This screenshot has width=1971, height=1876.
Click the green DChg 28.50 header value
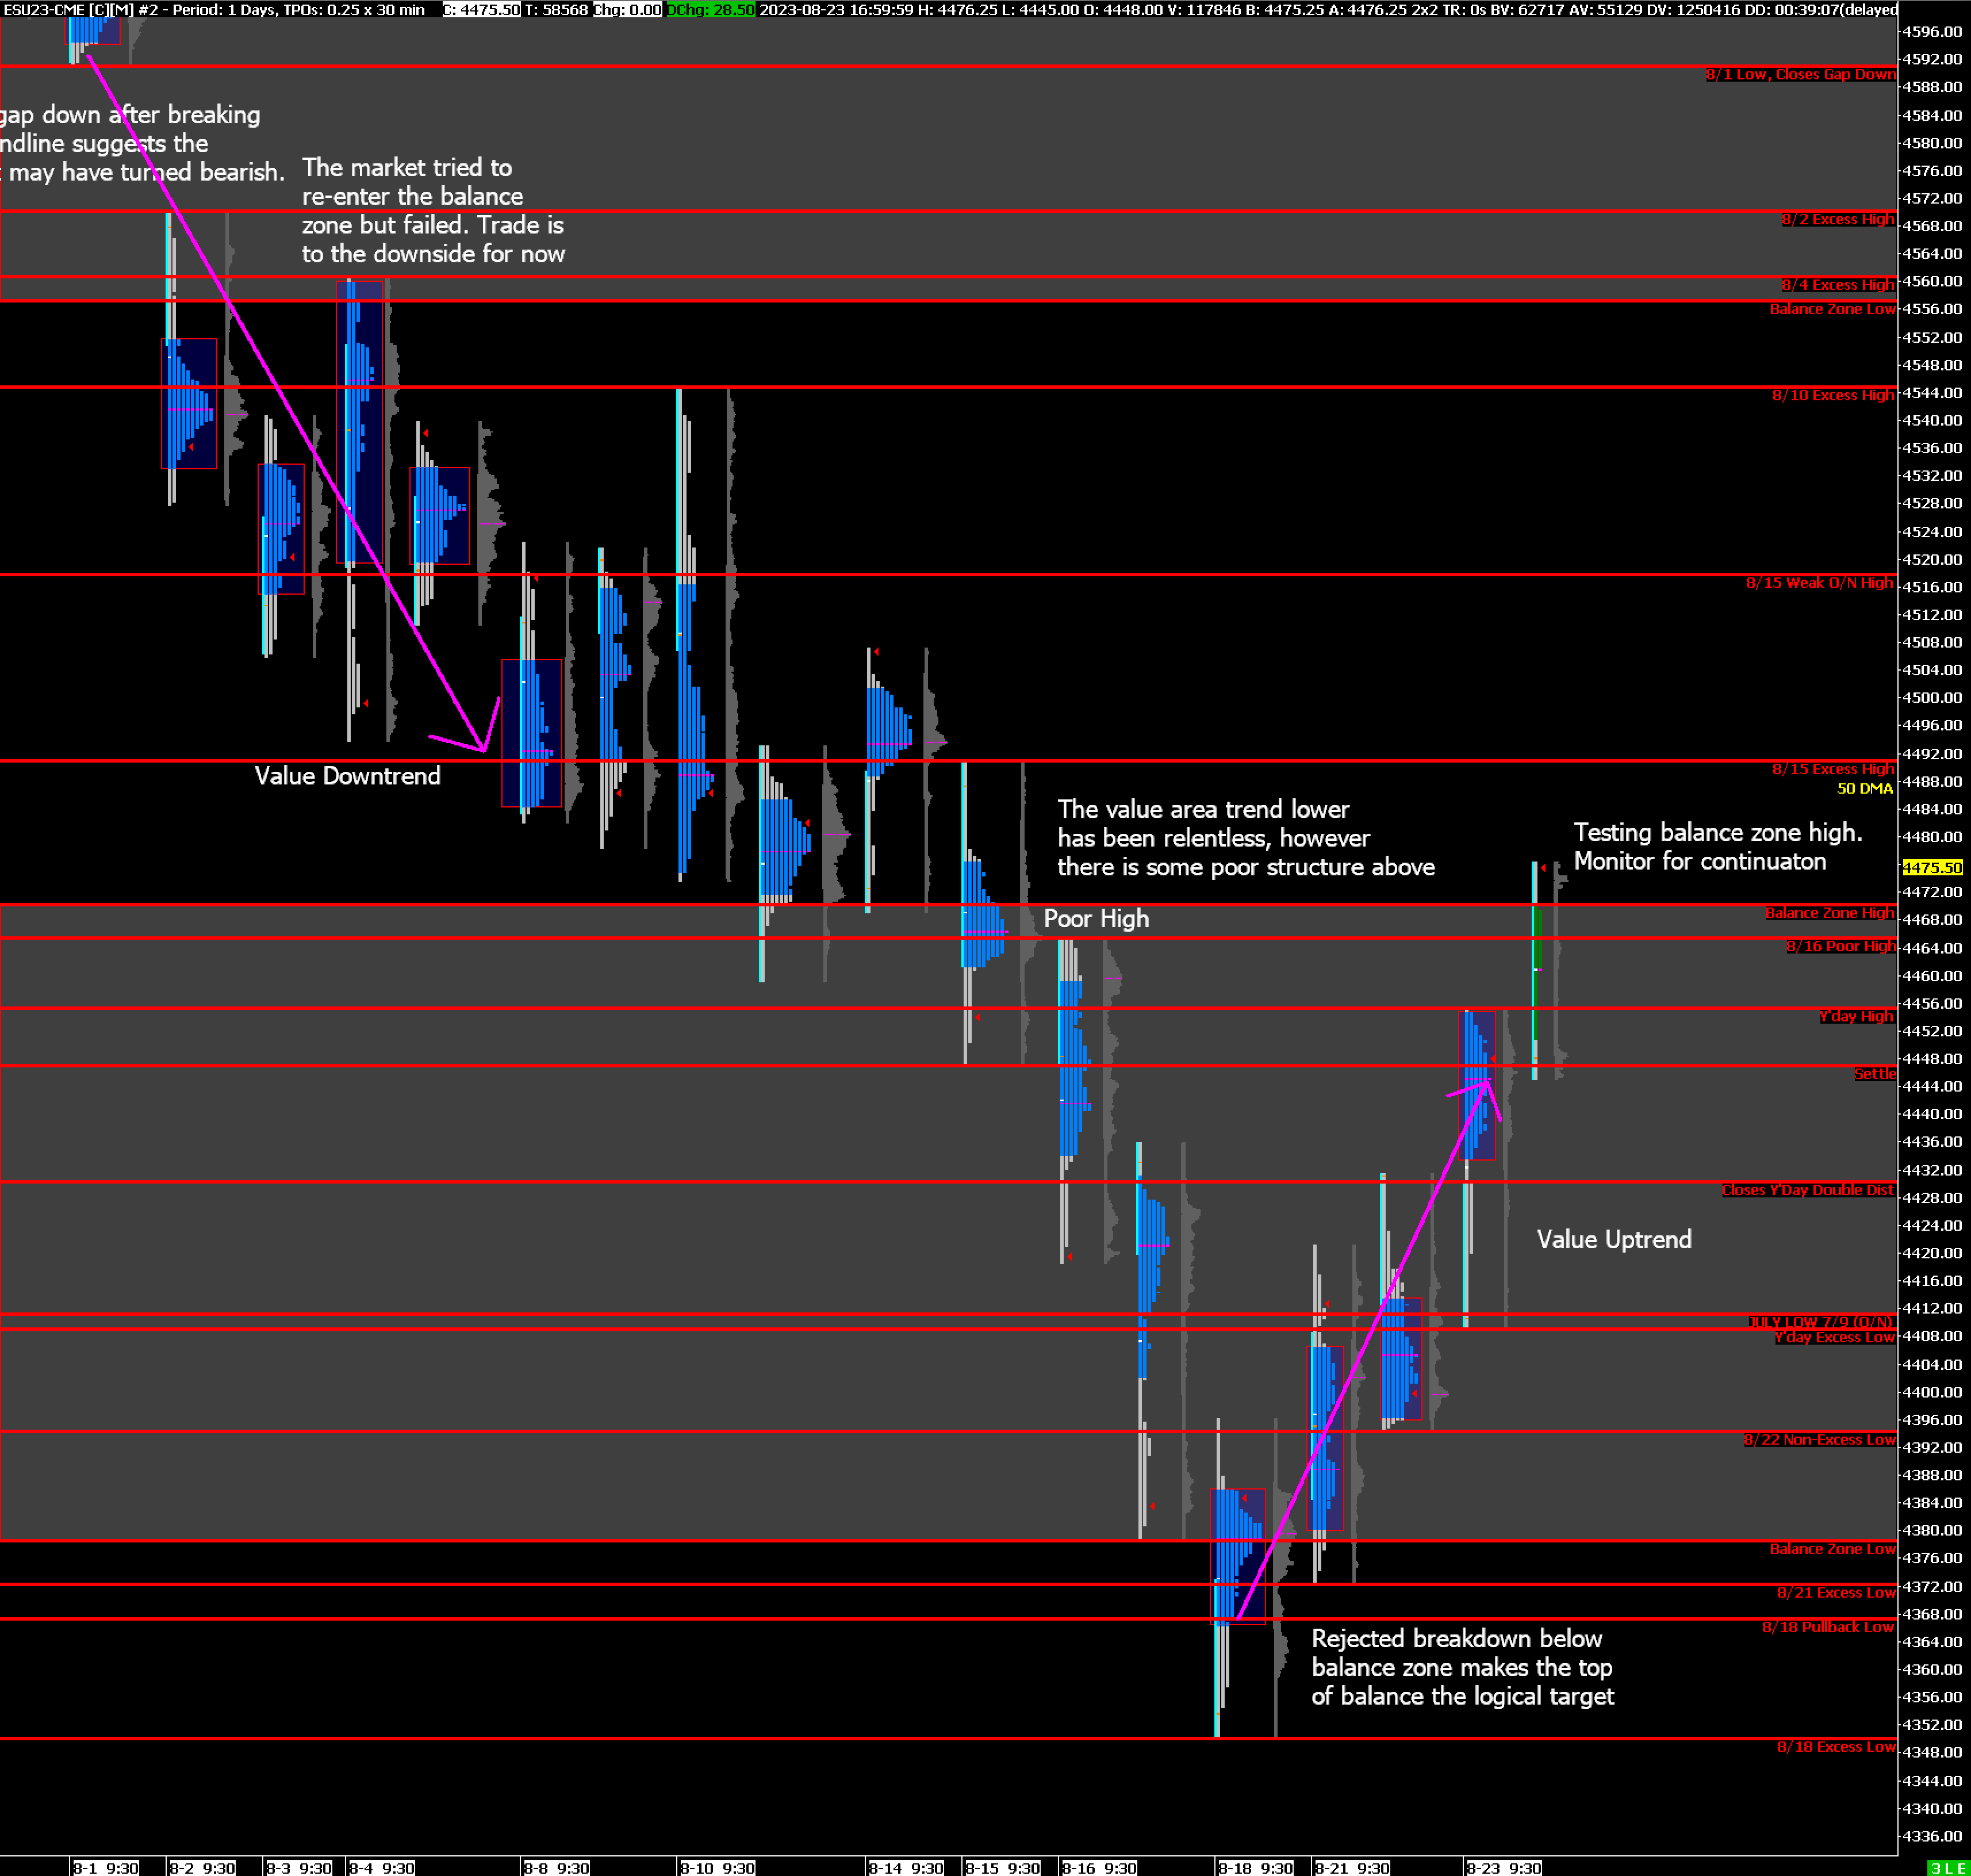click(x=711, y=9)
